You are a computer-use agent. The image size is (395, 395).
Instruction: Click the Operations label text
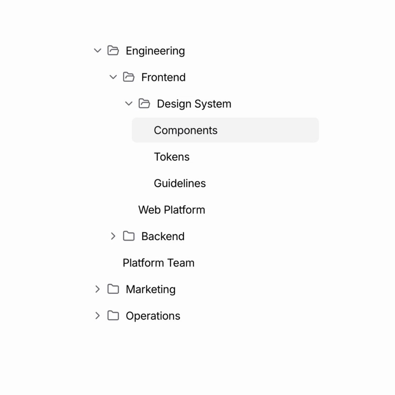(x=153, y=316)
